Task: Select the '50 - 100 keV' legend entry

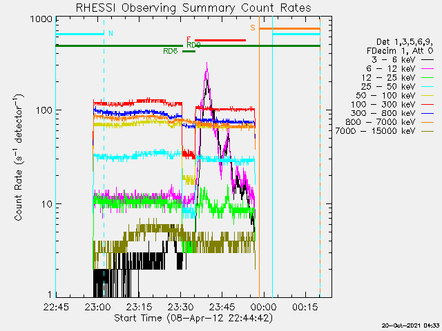Action: pos(385,95)
